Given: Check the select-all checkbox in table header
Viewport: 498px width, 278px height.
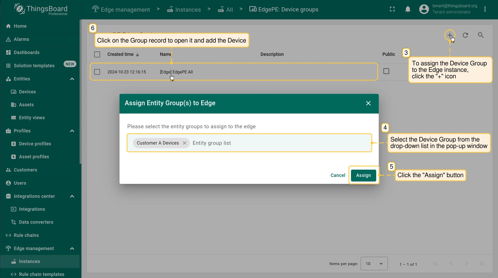Looking at the screenshot, I should point(97,54).
